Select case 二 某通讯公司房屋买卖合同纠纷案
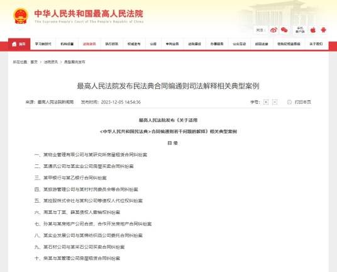The width and height of the screenshot is (337, 272). click(x=84, y=166)
